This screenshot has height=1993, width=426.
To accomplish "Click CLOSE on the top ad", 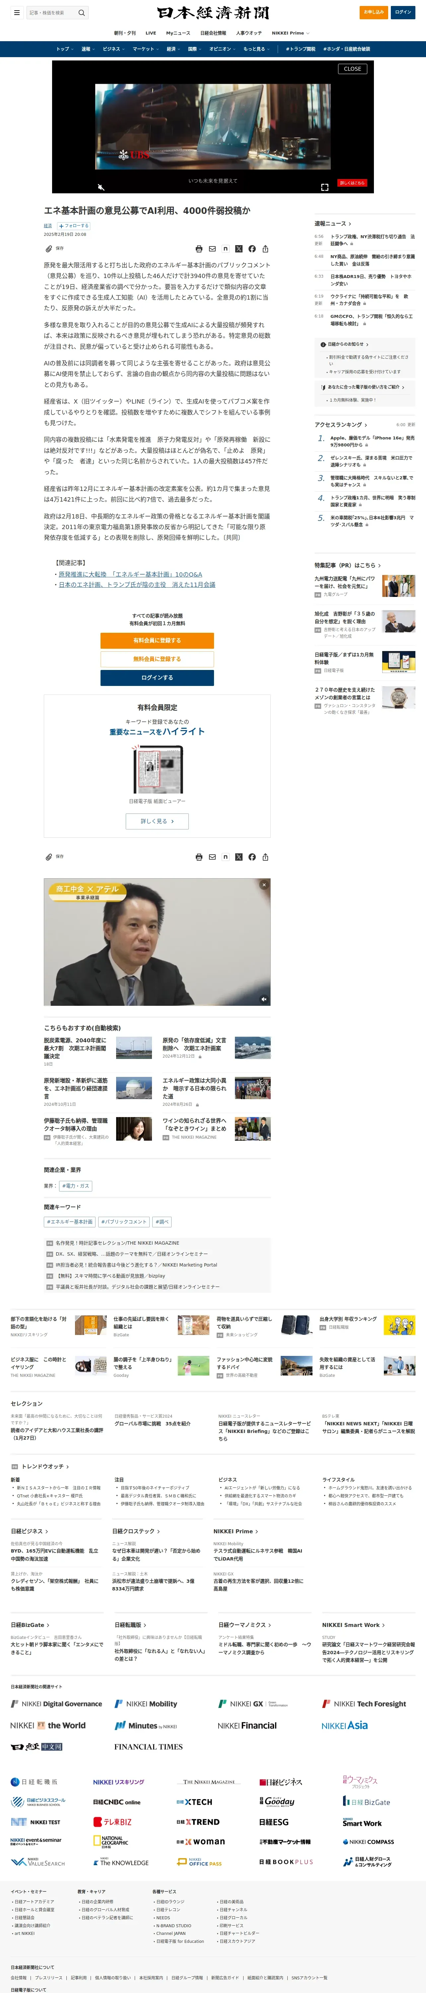I will point(353,69).
